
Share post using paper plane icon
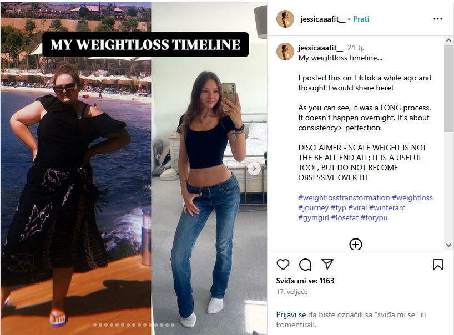(327, 264)
